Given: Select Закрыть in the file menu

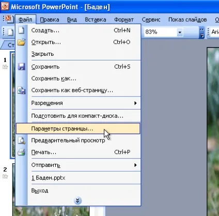Looking at the screenshot, I should pyautogui.click(x=78, y=54).
